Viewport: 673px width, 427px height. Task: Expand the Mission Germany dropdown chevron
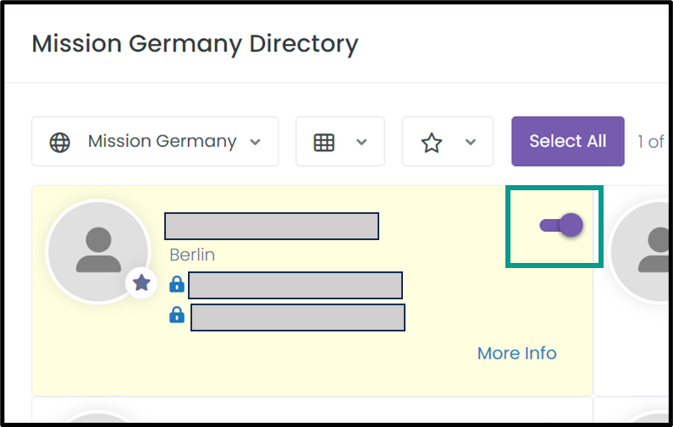256,142
